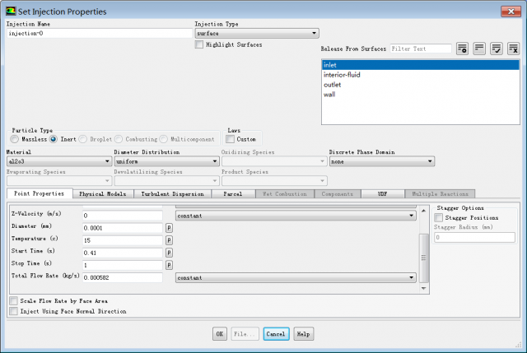Select the Massless particle type radio button
527x353 pixels.
pos(15,139)
